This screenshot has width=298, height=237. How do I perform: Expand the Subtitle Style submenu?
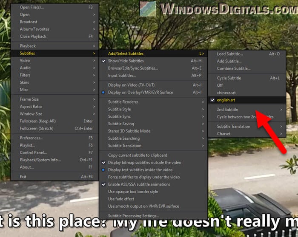153,109
